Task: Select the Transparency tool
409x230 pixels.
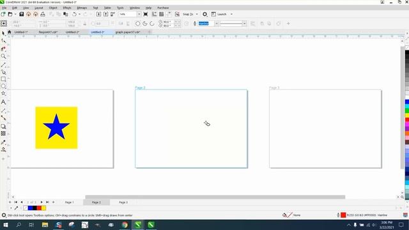Action: [3, 134]
